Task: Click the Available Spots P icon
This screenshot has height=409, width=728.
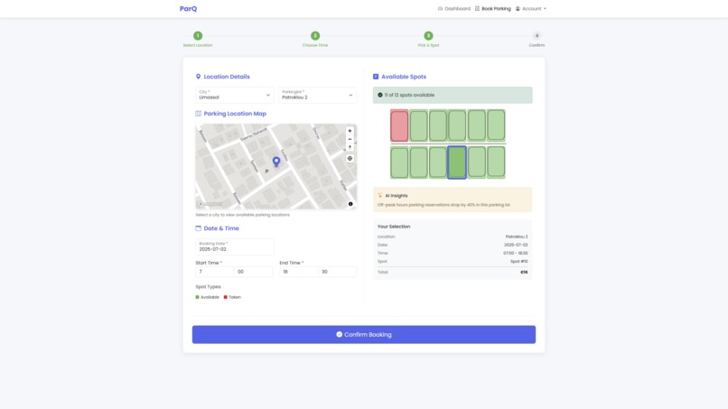Action: coord(376,77)
